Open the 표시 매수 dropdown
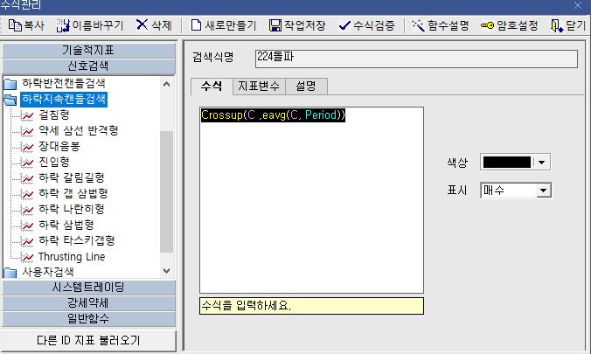 click(x=543, y=191)
